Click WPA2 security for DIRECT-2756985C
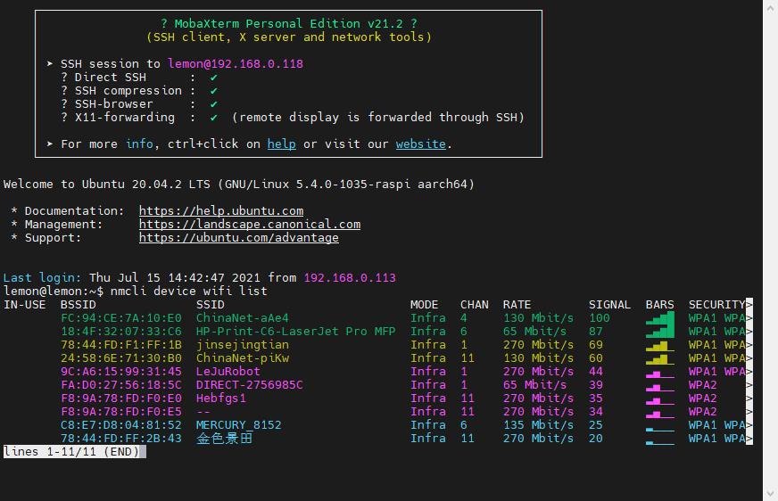The image size is (778, 501). [702, 384]
